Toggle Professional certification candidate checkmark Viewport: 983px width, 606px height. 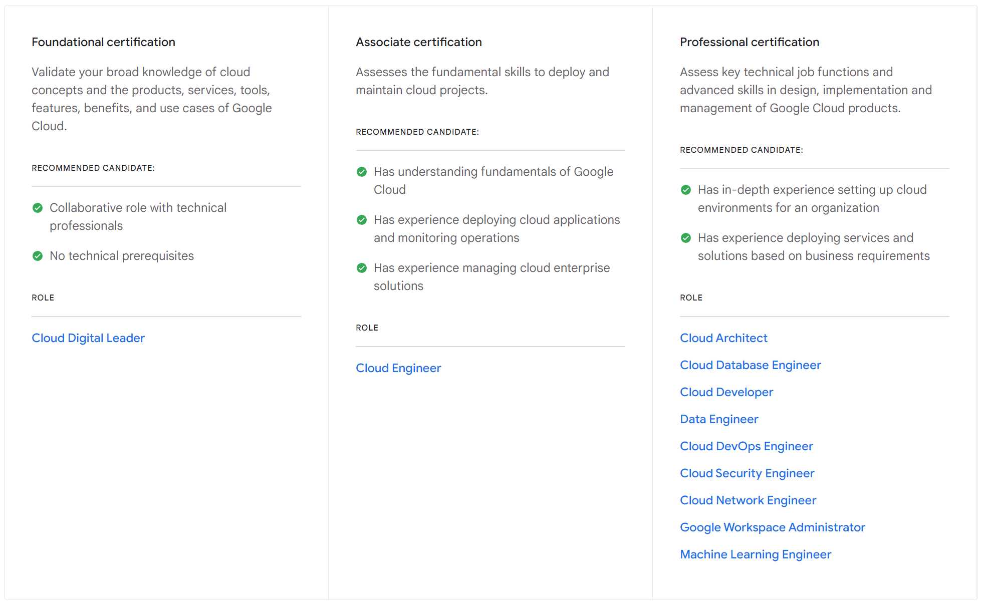[687, 189]
